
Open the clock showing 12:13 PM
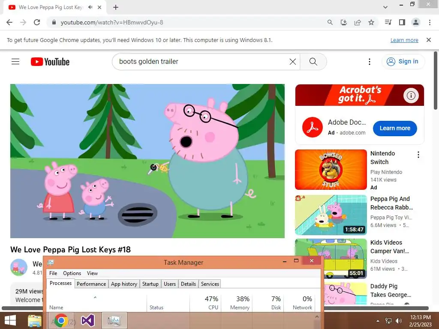click(420, 321)
